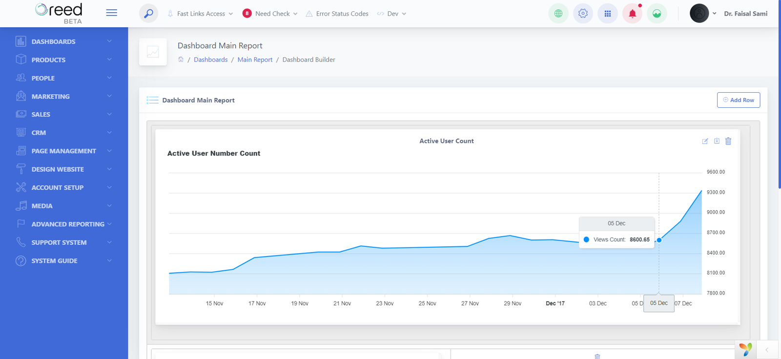The width and height of the screenshot is (781, 359).
Task: Open the Dev dropdown
Action: click(x=391, y=14)
